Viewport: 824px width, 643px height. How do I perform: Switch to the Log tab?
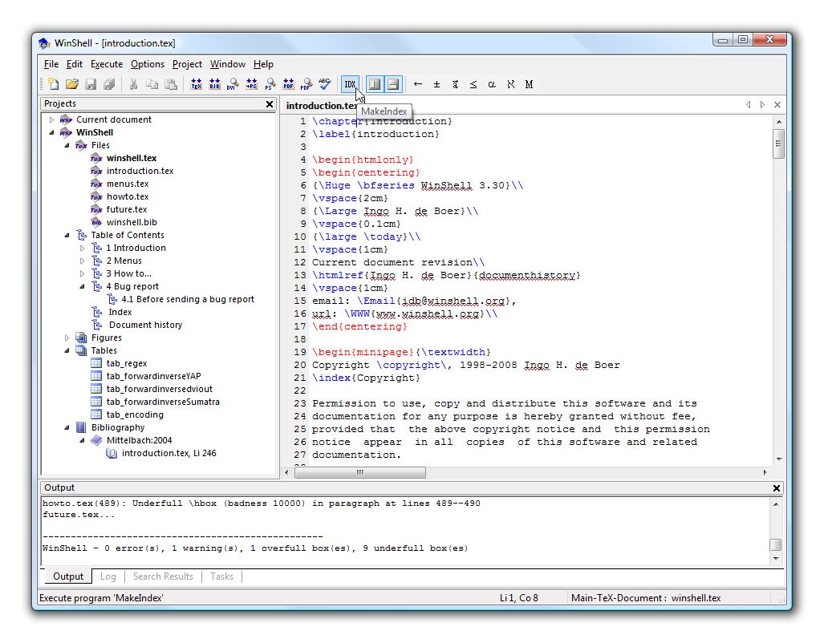[108, 576]
